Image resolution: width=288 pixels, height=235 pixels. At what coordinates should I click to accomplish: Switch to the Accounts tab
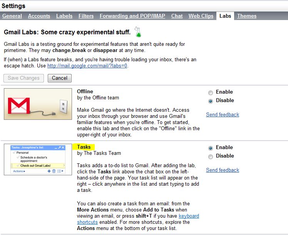pyautogui.click(x=39, y=16)
